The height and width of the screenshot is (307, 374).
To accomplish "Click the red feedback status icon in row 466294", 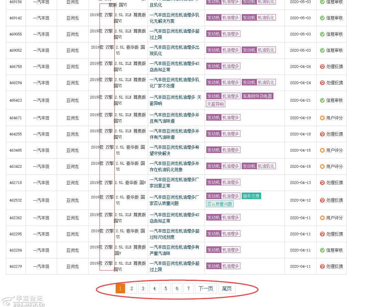I will [x=322, y=83].
